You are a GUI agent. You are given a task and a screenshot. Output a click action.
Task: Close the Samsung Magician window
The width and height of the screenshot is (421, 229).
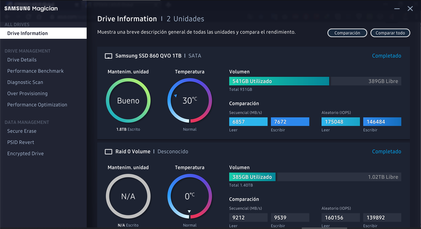point(410,8)
